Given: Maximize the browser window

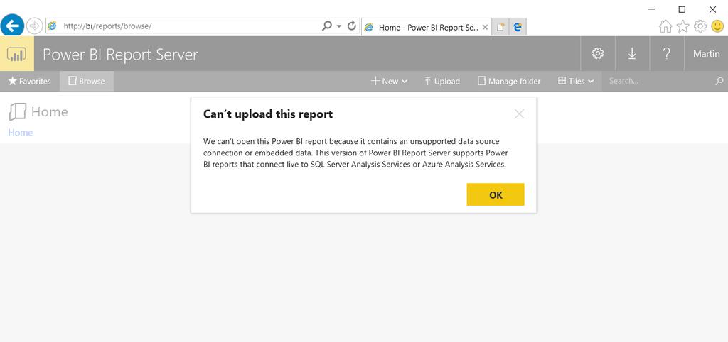Looking at the screenshot, I should [x=682, y=9].
